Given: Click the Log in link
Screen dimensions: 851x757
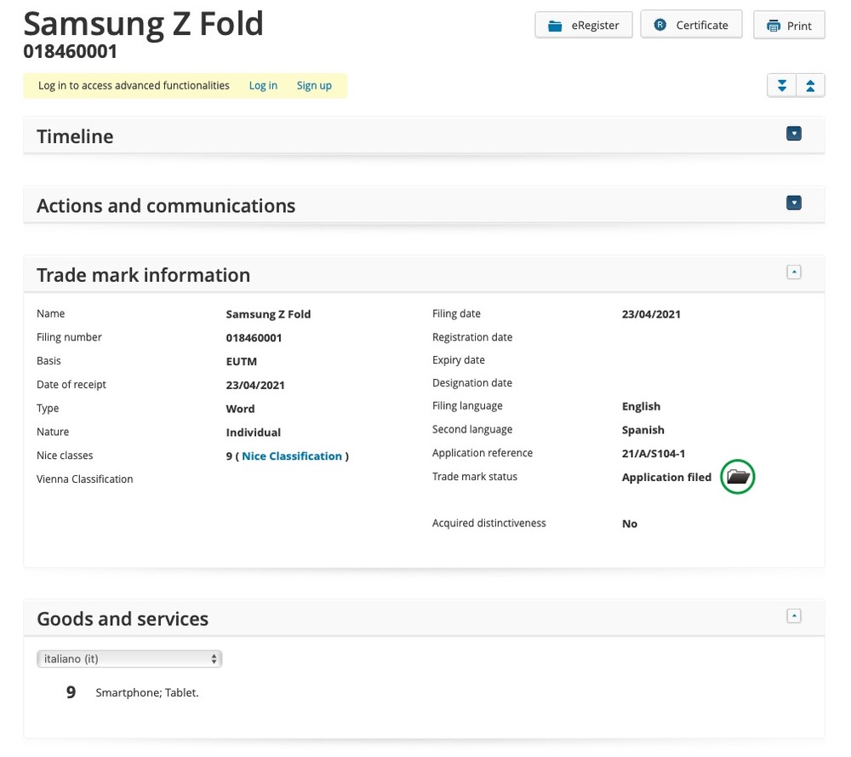Looking at the screenshot, I should (x=263, y=86).
